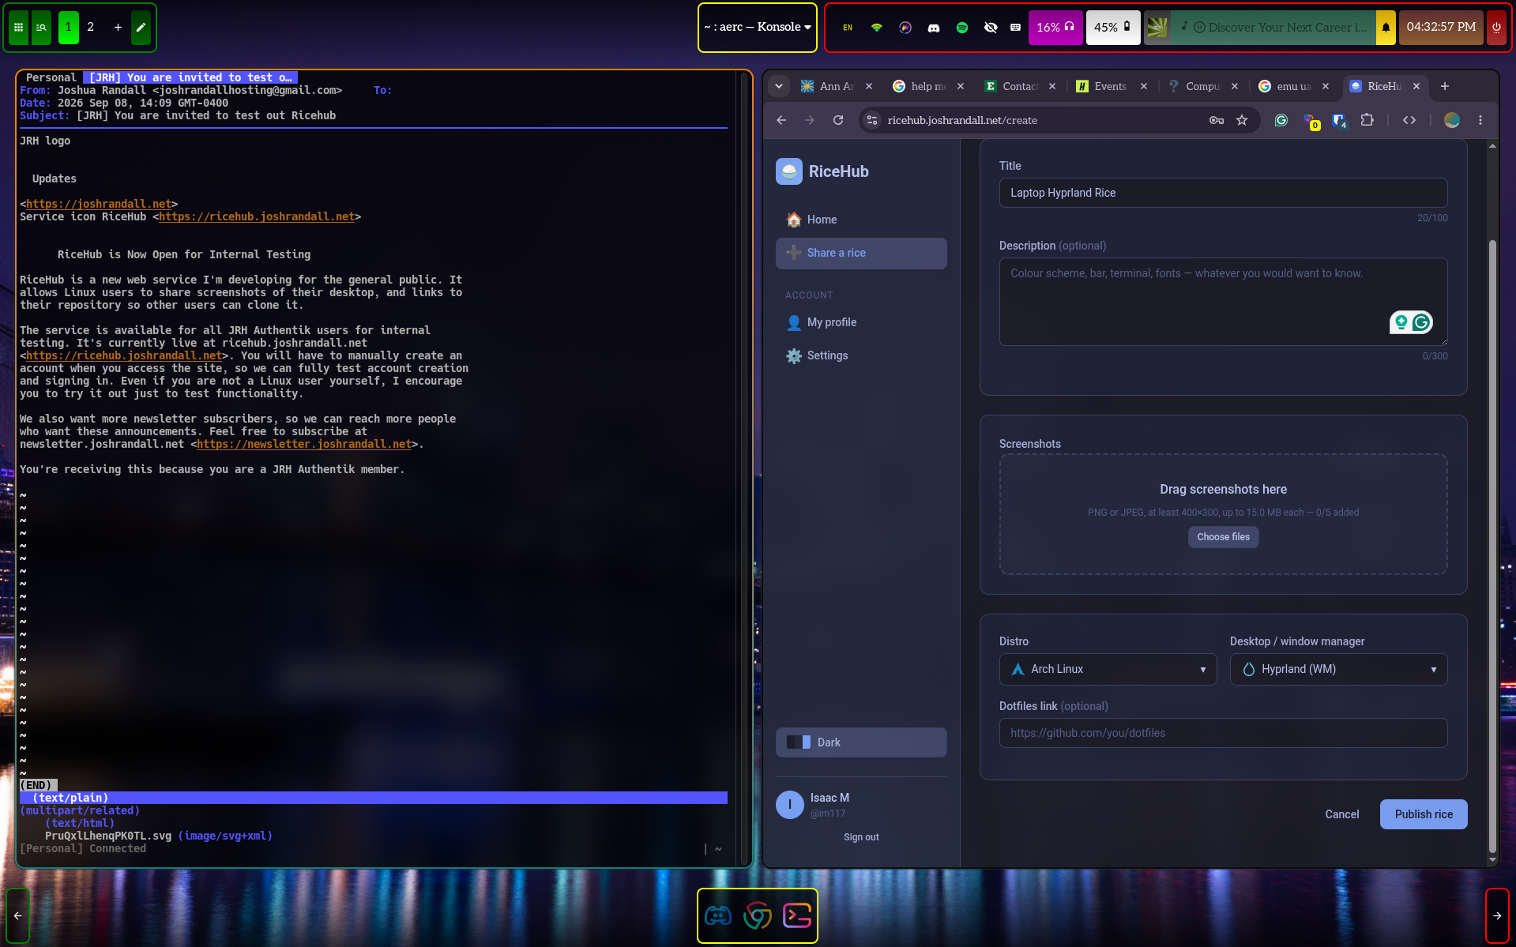Image resolution: width=1516 pixels, height=947 pixels.
Task: Bookmark page with the star icon
Action: (1242, 120)
